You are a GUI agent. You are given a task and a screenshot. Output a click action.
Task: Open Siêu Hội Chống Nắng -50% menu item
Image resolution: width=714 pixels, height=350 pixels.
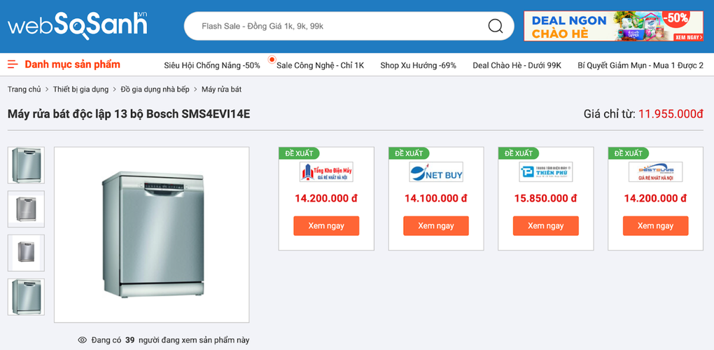212,65
